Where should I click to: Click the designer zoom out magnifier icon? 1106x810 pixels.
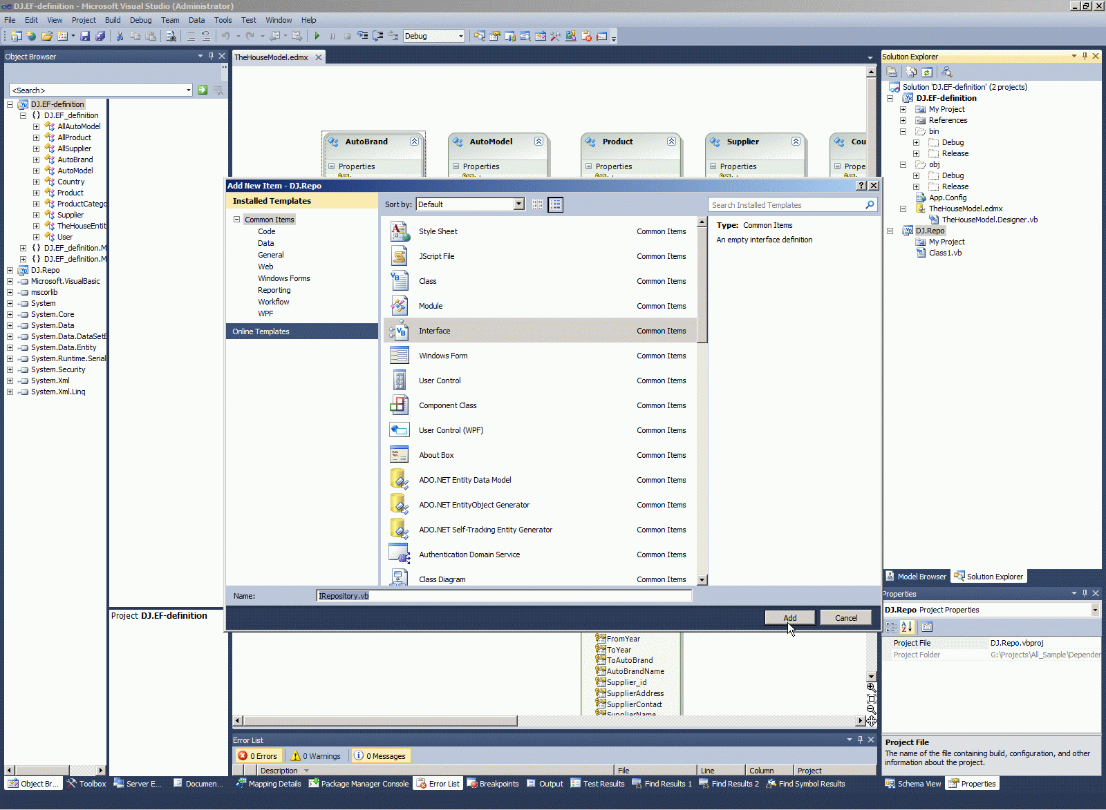871,710
